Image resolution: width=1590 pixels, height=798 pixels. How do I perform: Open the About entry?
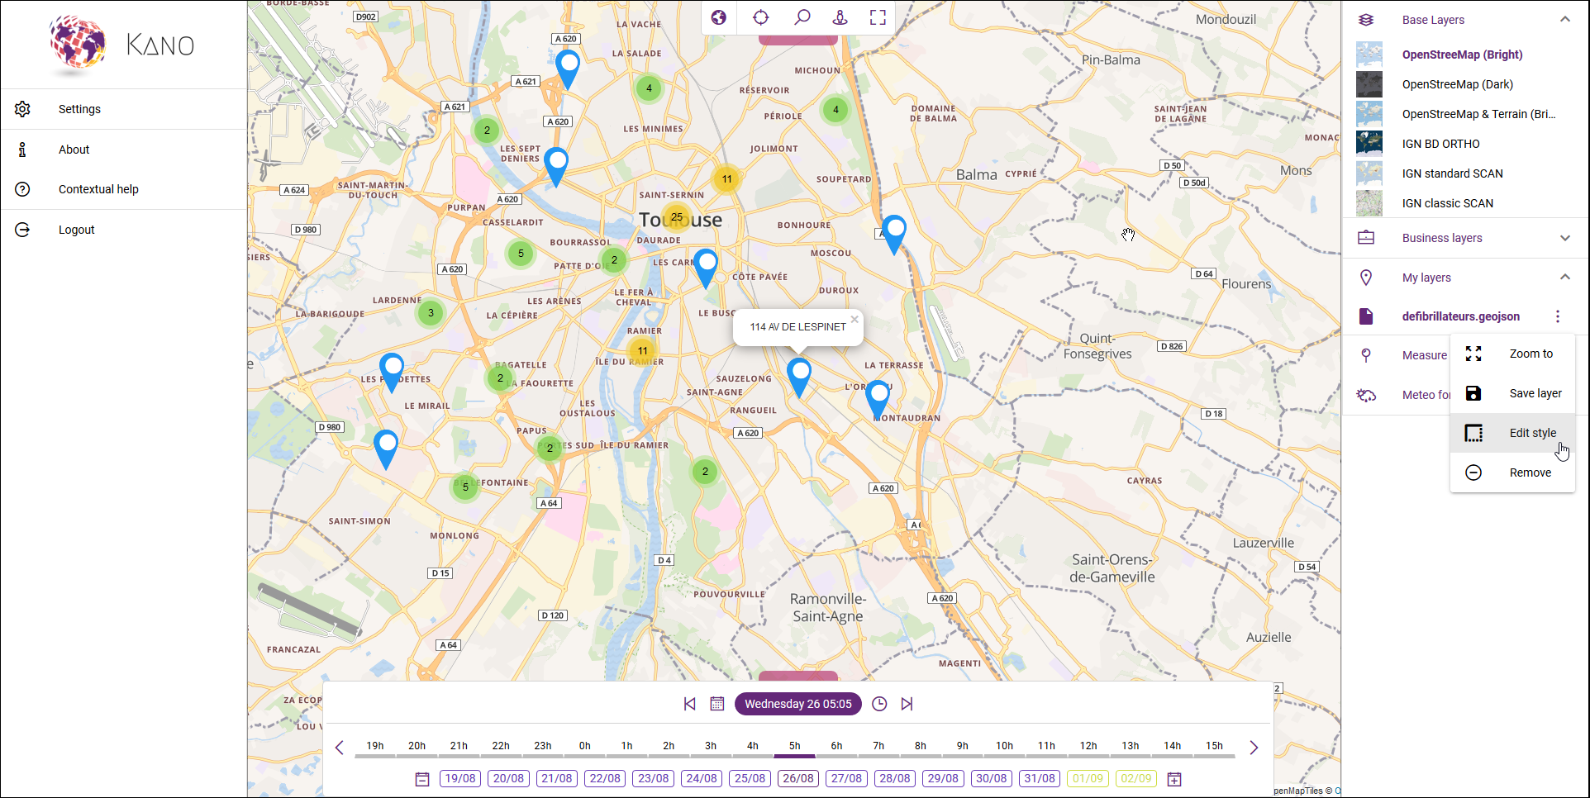tap(124, 150)
